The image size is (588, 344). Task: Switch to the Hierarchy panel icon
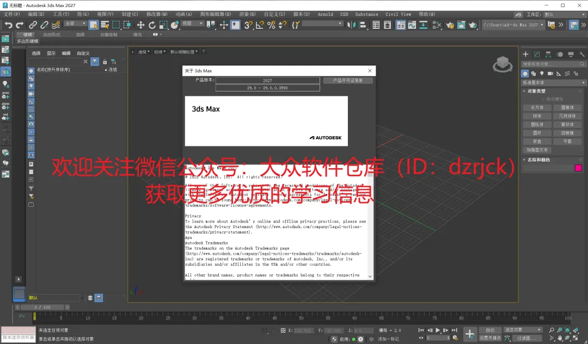548,54
